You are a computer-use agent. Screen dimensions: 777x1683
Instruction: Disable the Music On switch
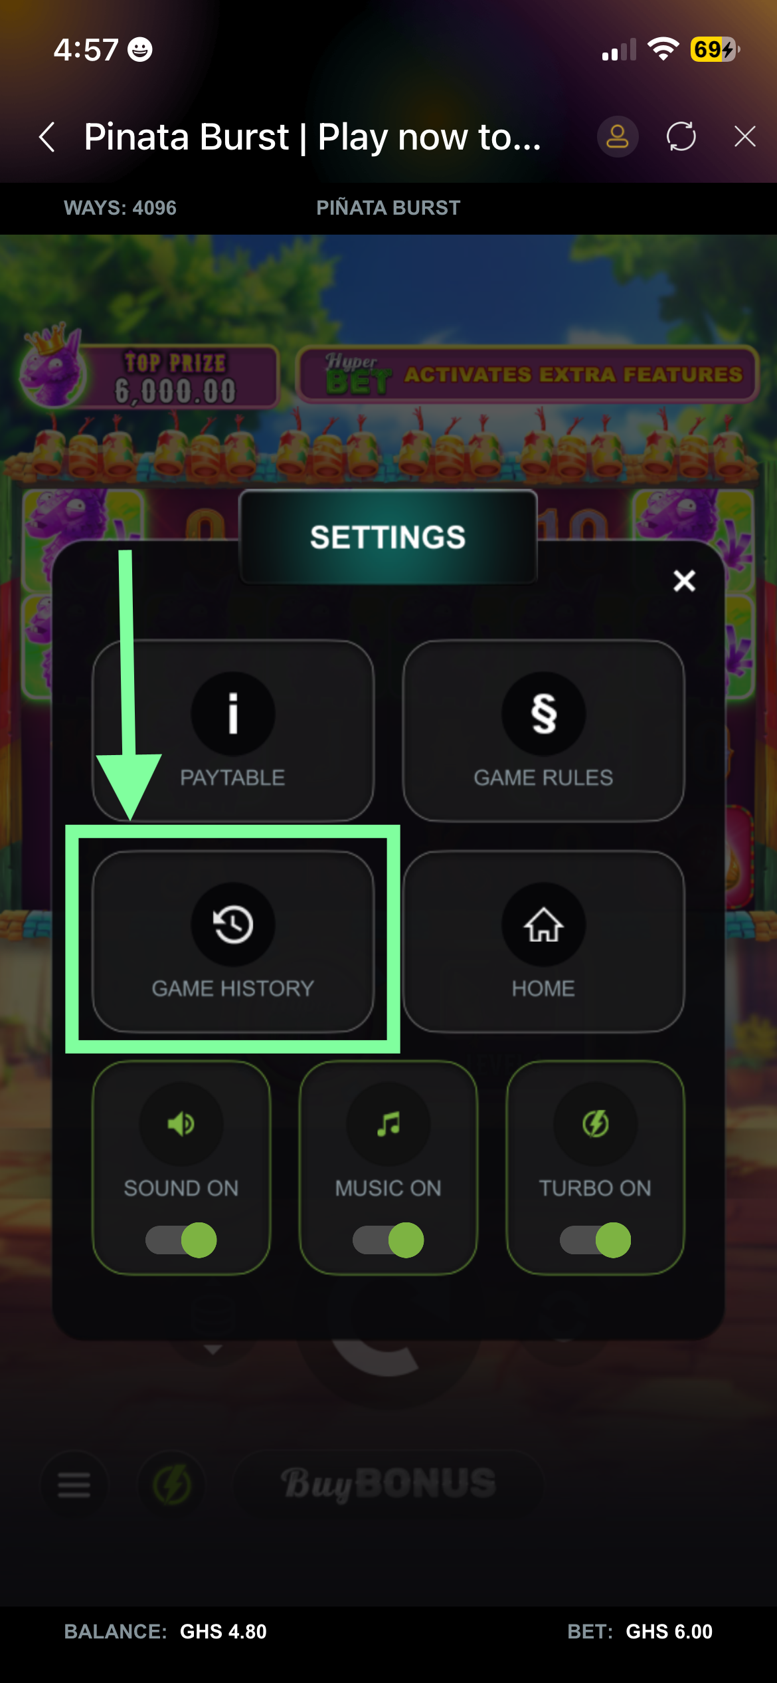[388, 1240]
